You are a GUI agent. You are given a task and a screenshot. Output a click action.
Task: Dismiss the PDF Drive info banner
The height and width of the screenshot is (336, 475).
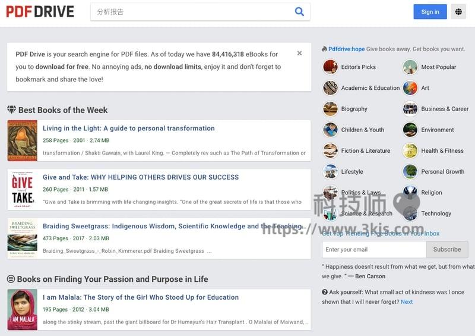click(x=299, y=53)
